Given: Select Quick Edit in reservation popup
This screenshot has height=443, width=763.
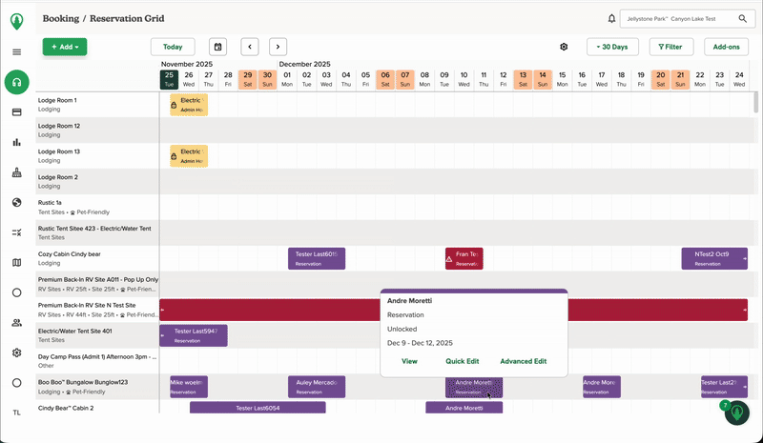Looking at the screenshot, I should tap(462, 361).
